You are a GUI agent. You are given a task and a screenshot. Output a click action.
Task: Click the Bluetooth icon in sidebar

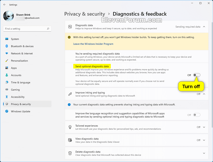7,46
